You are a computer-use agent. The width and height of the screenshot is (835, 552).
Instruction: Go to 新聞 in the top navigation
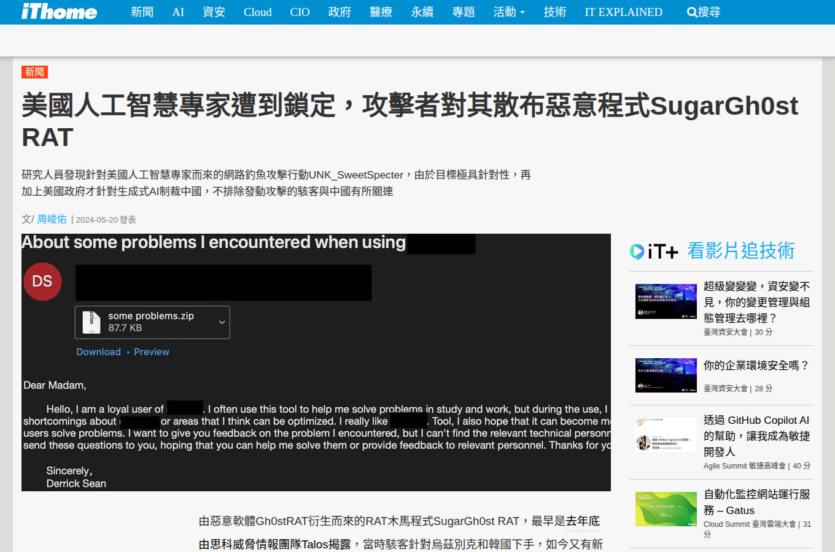142,12
